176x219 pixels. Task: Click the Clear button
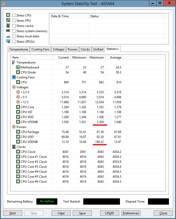61,213
